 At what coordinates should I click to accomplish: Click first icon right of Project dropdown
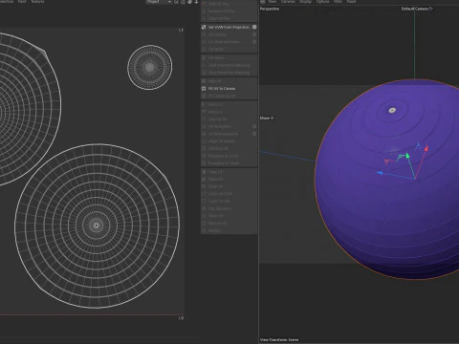coord(176,2)
